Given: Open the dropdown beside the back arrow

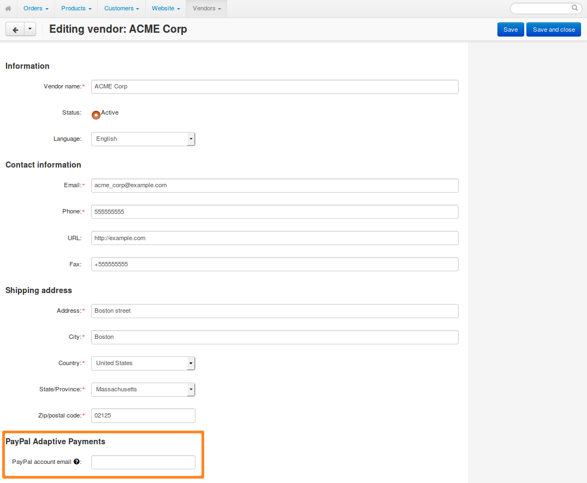Looking at the screenshot, I should [30, 29].
